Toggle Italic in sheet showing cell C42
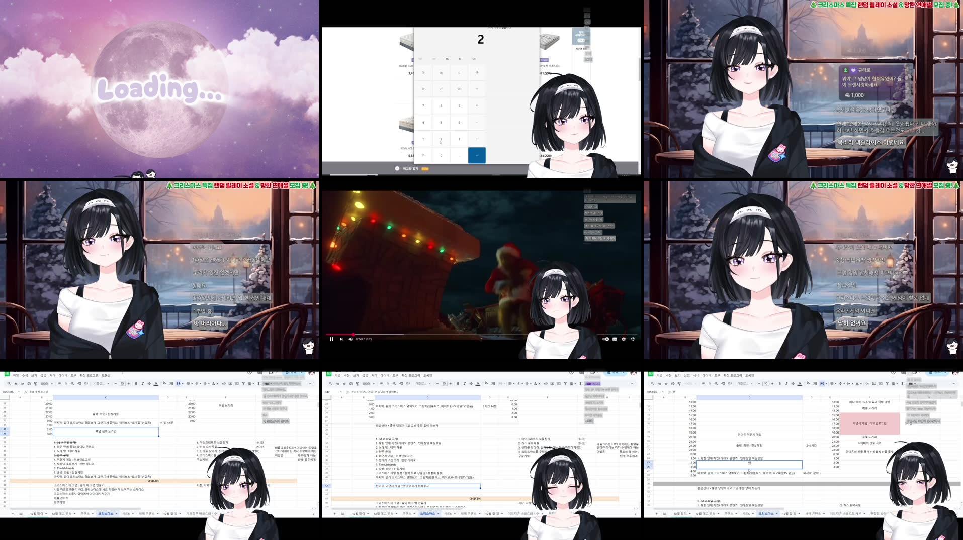This screenshot has height=540, width=963. coord(465,384)
